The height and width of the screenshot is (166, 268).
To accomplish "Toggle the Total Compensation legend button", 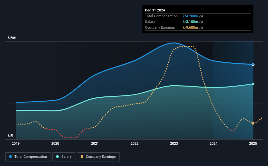I will 28,157.
